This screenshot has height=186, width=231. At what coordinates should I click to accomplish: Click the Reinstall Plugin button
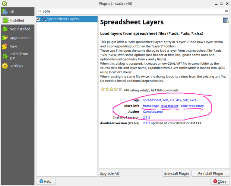click(x=211, y=173)
